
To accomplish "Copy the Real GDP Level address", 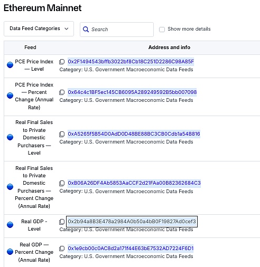I will pos(62,222).
